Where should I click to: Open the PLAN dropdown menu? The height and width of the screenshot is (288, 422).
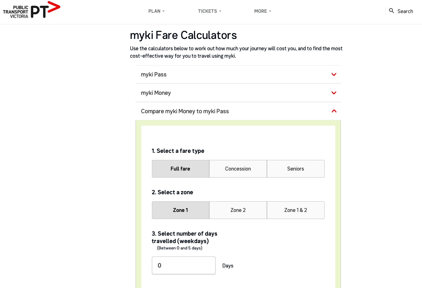156,11
